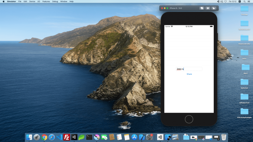The width and height of the screenshot is (253, 142).
Task: Open the Debug menu
Action: (x=55, y=2)
